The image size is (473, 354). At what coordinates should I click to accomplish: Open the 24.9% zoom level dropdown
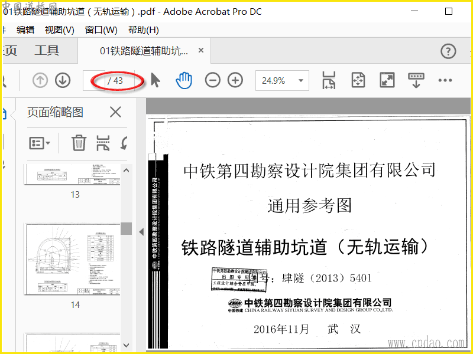click(282, 80)
